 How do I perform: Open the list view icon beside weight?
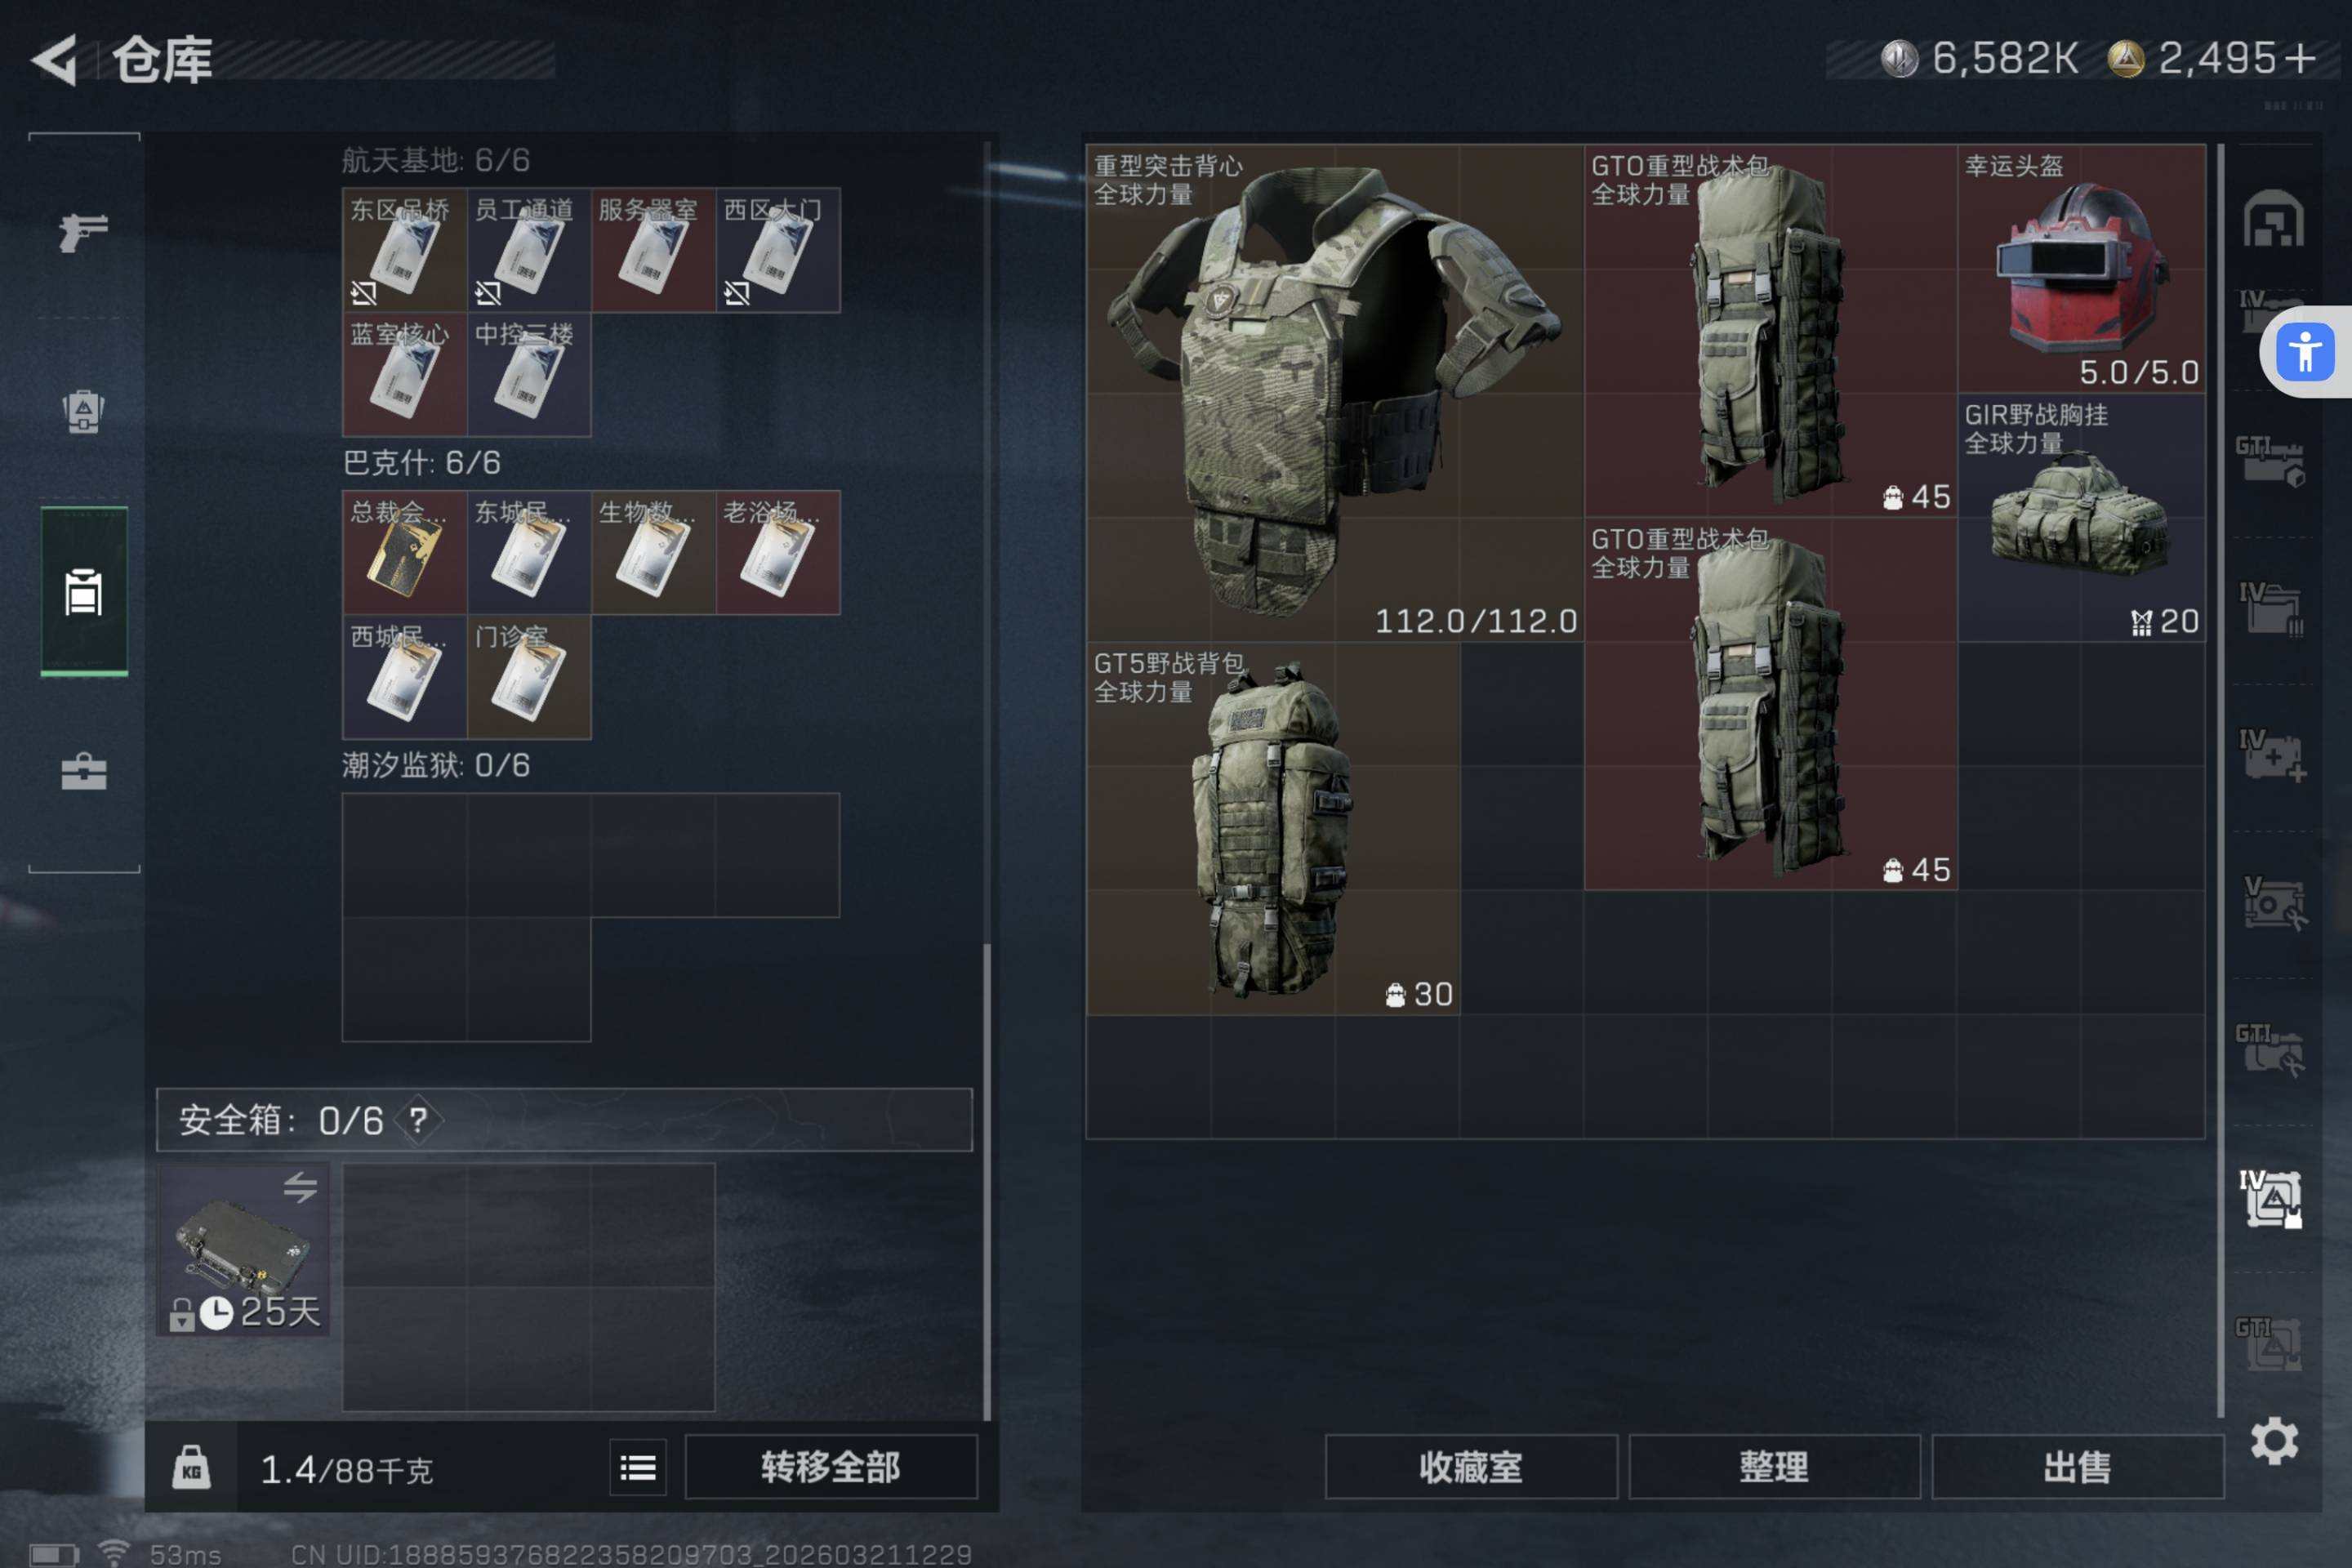(x=638, y=1467)
